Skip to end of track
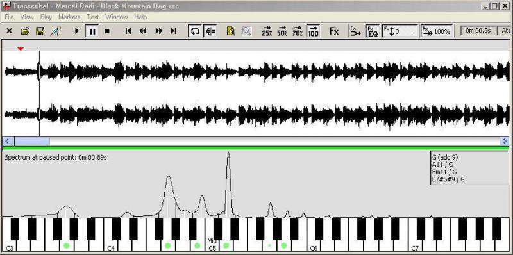 click(173, 31)
